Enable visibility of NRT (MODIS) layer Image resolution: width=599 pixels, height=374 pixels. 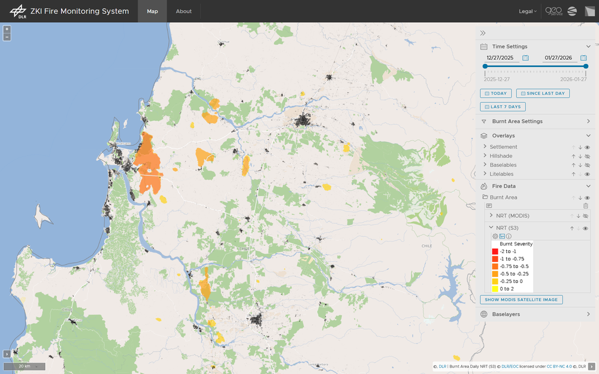click(x=586, y=216)
